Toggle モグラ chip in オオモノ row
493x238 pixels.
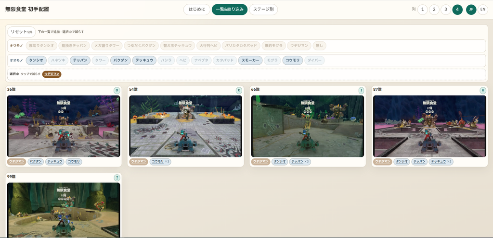(x=272, y=60)
